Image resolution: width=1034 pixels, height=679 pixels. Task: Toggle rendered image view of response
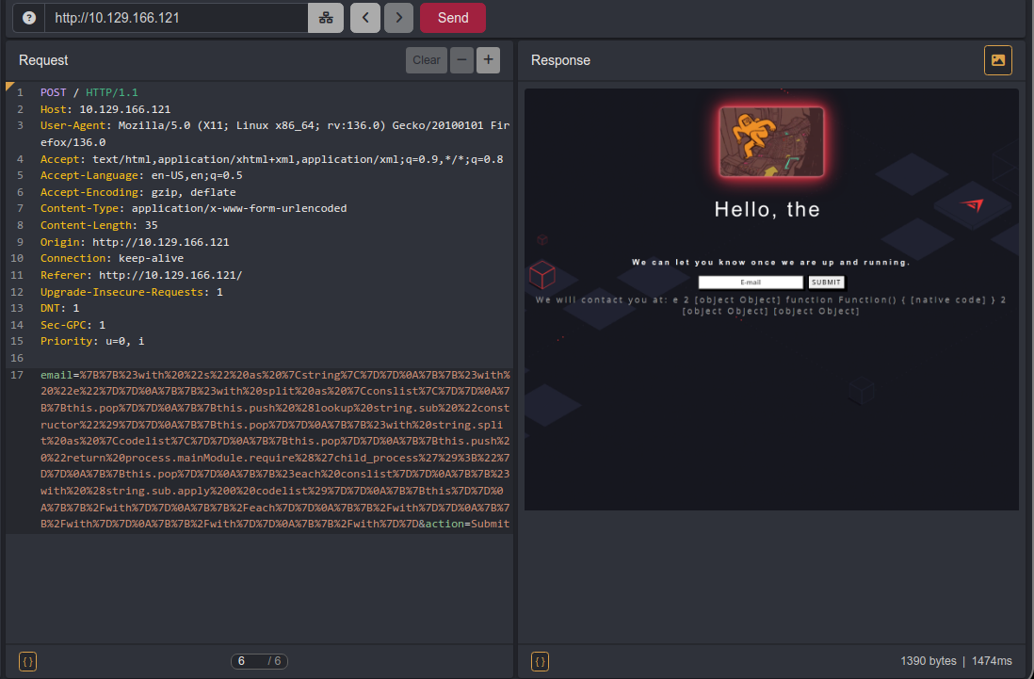(x=997, y=60)
